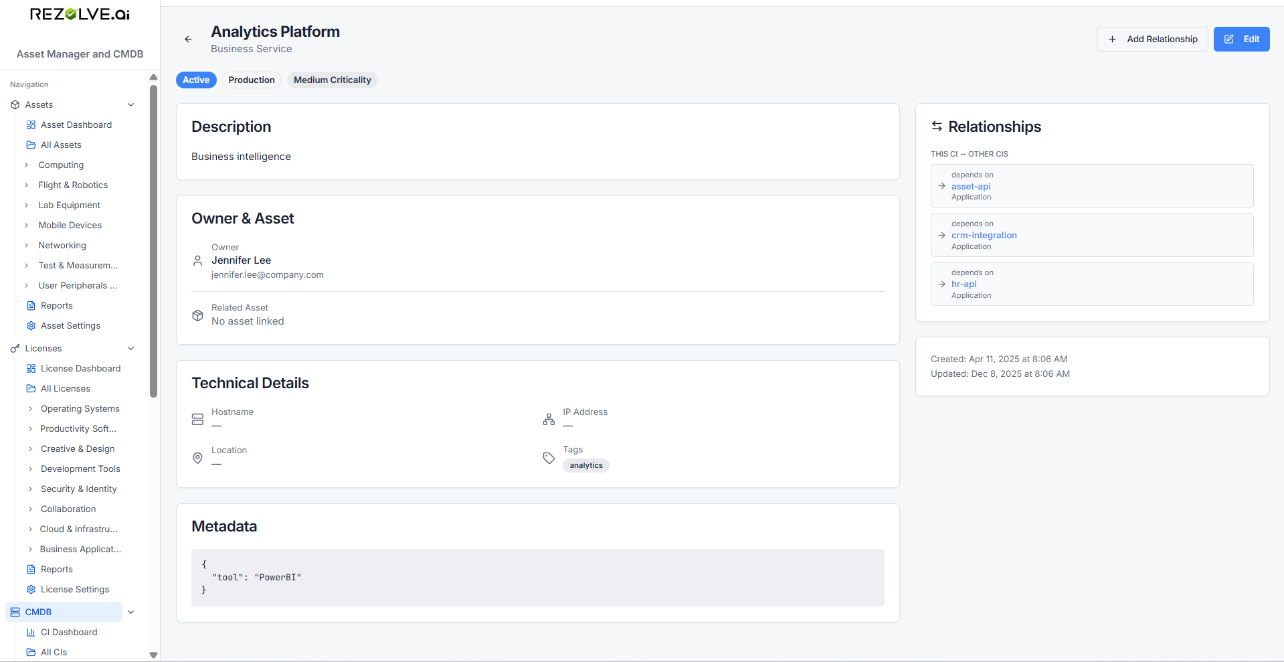Viewport: 1284px width, 662px height.
Task: Click the arrow icon beside hr-api
Action: [x=941, y=284]
